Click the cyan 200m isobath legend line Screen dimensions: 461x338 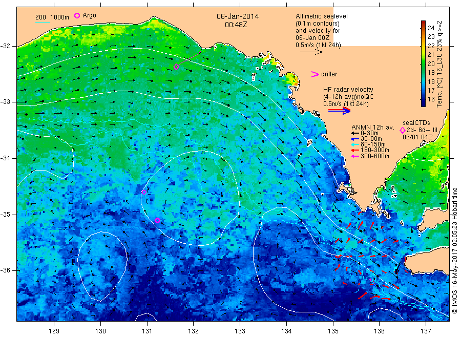43,22
